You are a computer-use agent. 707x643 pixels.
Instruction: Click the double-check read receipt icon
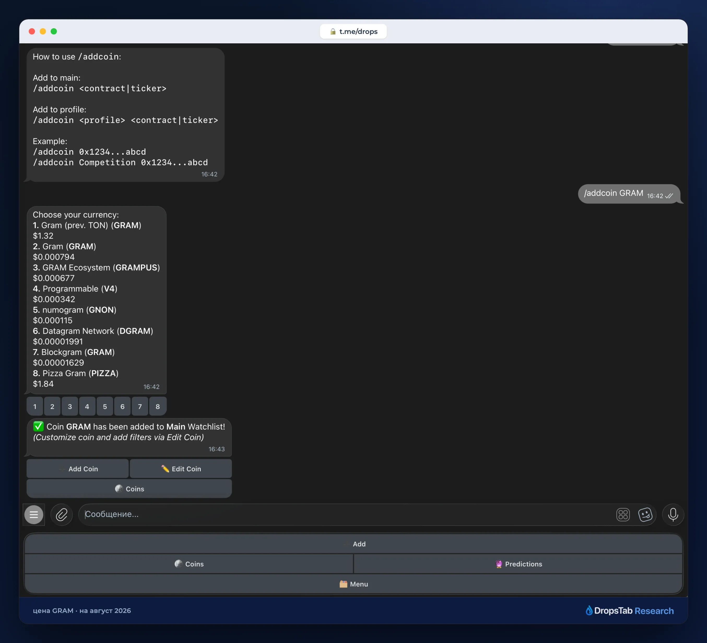(x=669, y=196)
